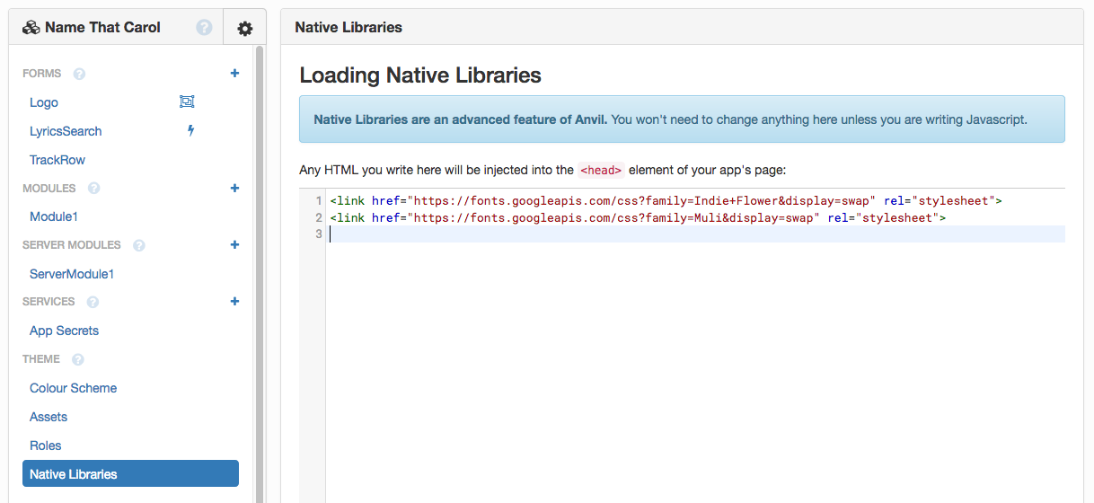The width and height of the screenshot is (1094, 503).
Task: Click the startup lightning icon on LyricsSearch
Action: pos(190,131)
